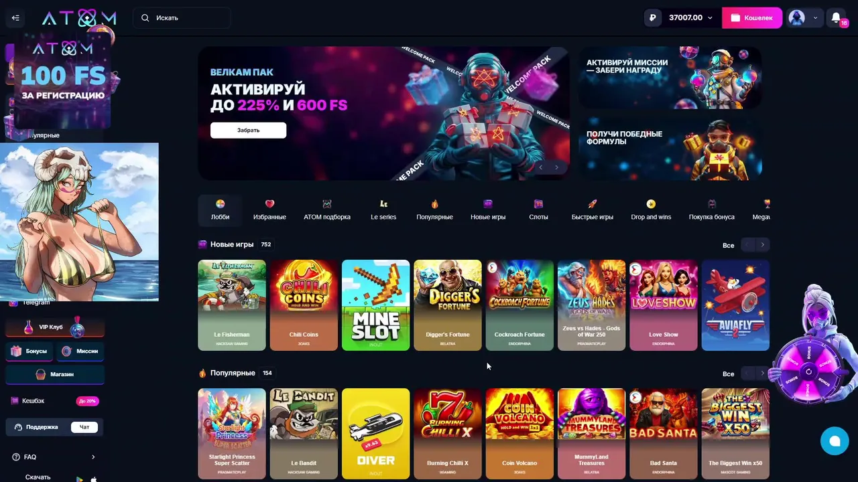Focus the Искать search field

coord(182,18)
